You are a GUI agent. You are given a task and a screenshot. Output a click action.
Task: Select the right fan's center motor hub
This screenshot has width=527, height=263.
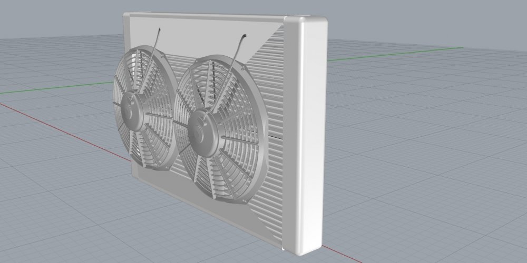tap(203, 133)
